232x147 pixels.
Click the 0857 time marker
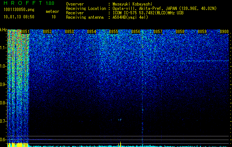tap(158, 32)
